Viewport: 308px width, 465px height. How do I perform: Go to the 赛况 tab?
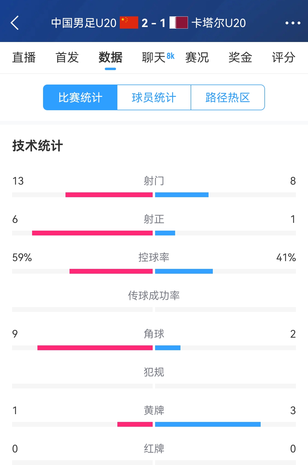tap(197, 58)
